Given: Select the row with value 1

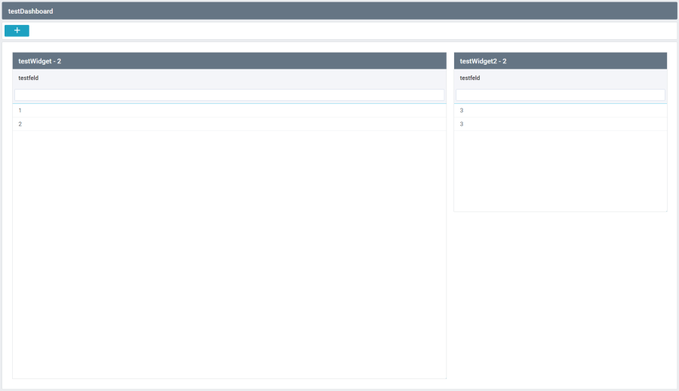Looking at the screenshot, I should (229, 111).
